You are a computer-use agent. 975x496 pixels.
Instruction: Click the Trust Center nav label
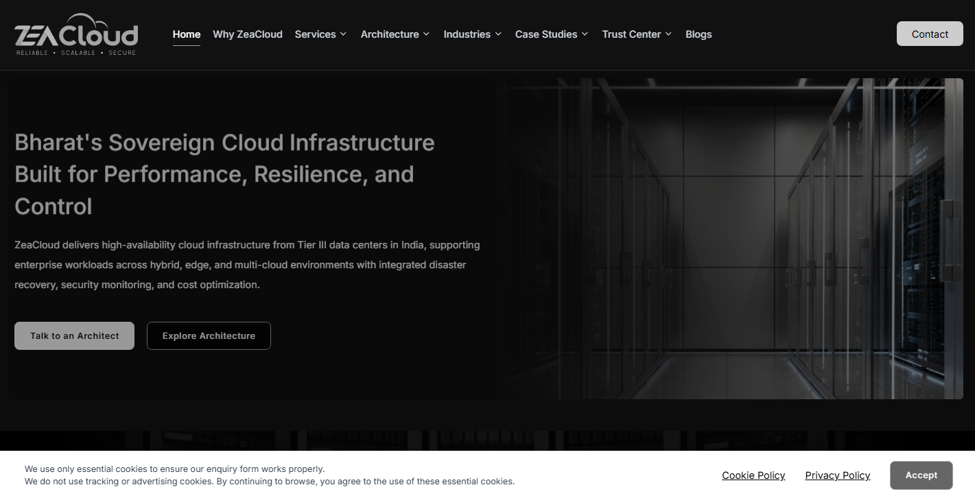(631, 34)
